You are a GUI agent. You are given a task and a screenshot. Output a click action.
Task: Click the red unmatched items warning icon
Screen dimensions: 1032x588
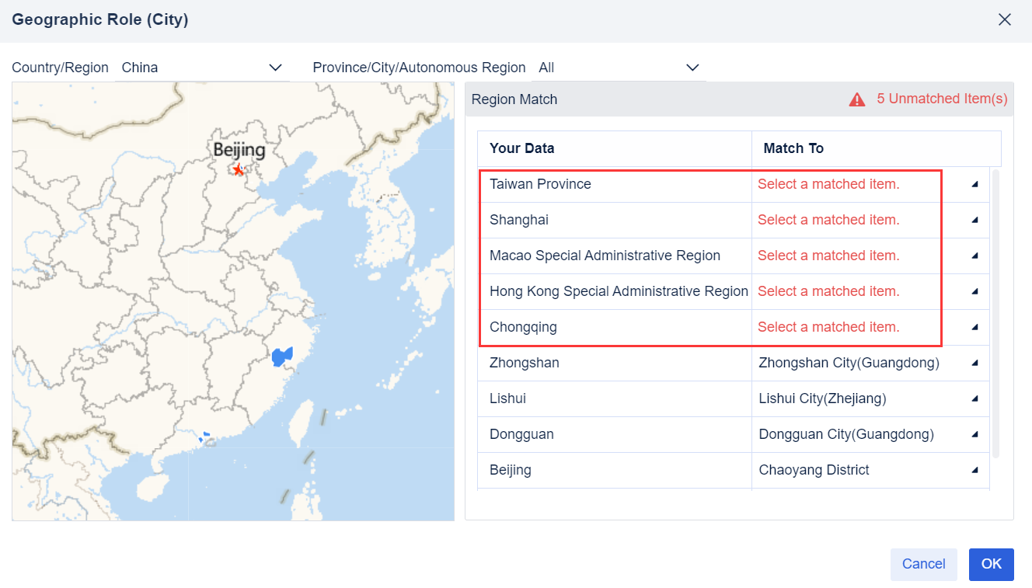point(857,99)
